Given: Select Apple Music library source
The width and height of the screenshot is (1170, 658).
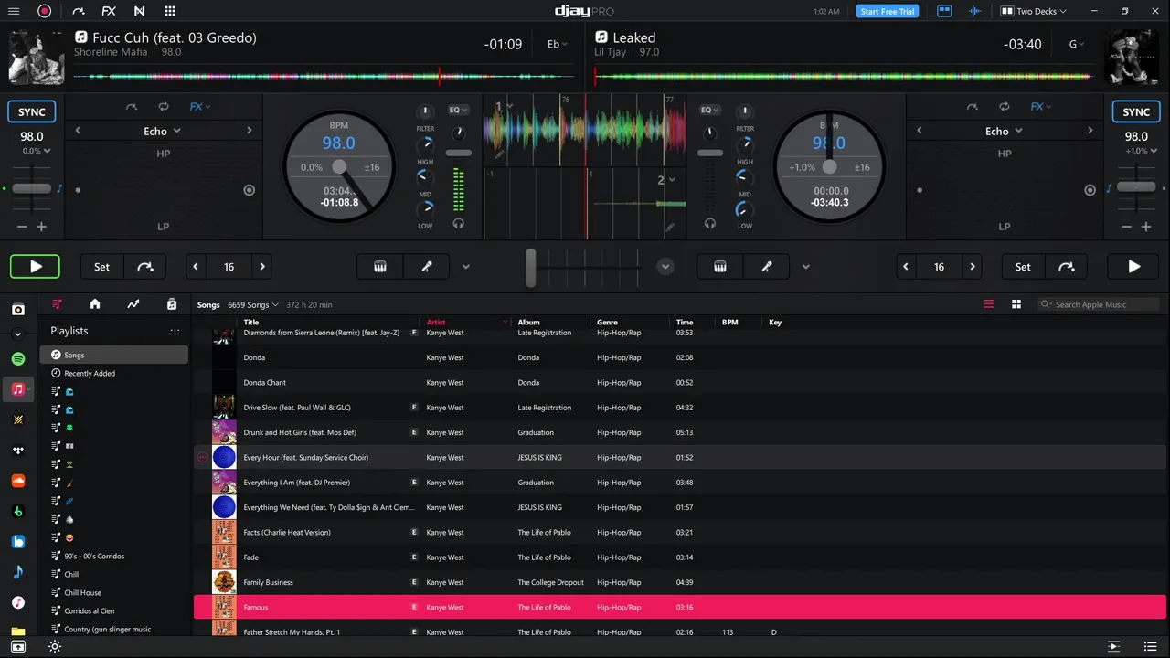Looking at the screenshot, I should point(18,389).
